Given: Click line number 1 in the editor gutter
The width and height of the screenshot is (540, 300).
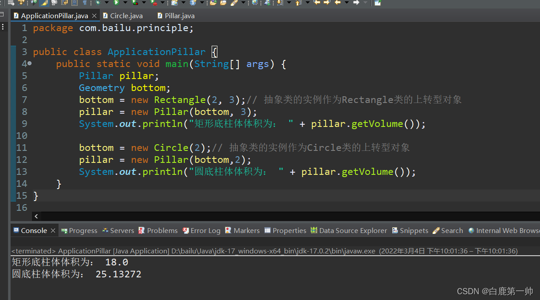Looking at the screenshot, I should coord(25,28).
